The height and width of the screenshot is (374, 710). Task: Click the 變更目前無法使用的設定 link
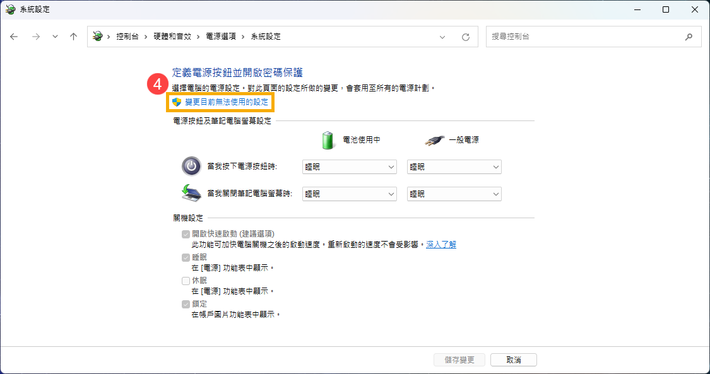226,102
